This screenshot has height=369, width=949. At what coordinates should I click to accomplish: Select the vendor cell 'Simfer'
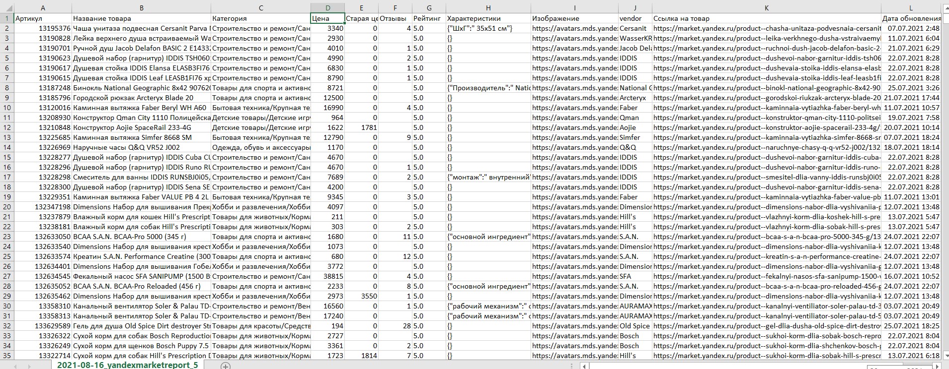click(635, 137)
